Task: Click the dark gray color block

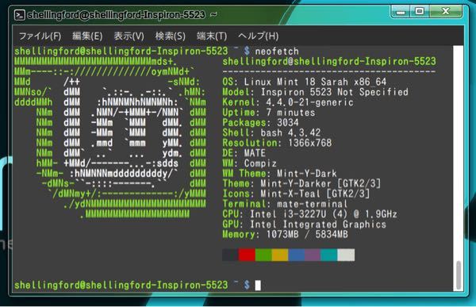Action: coord(230,255)
